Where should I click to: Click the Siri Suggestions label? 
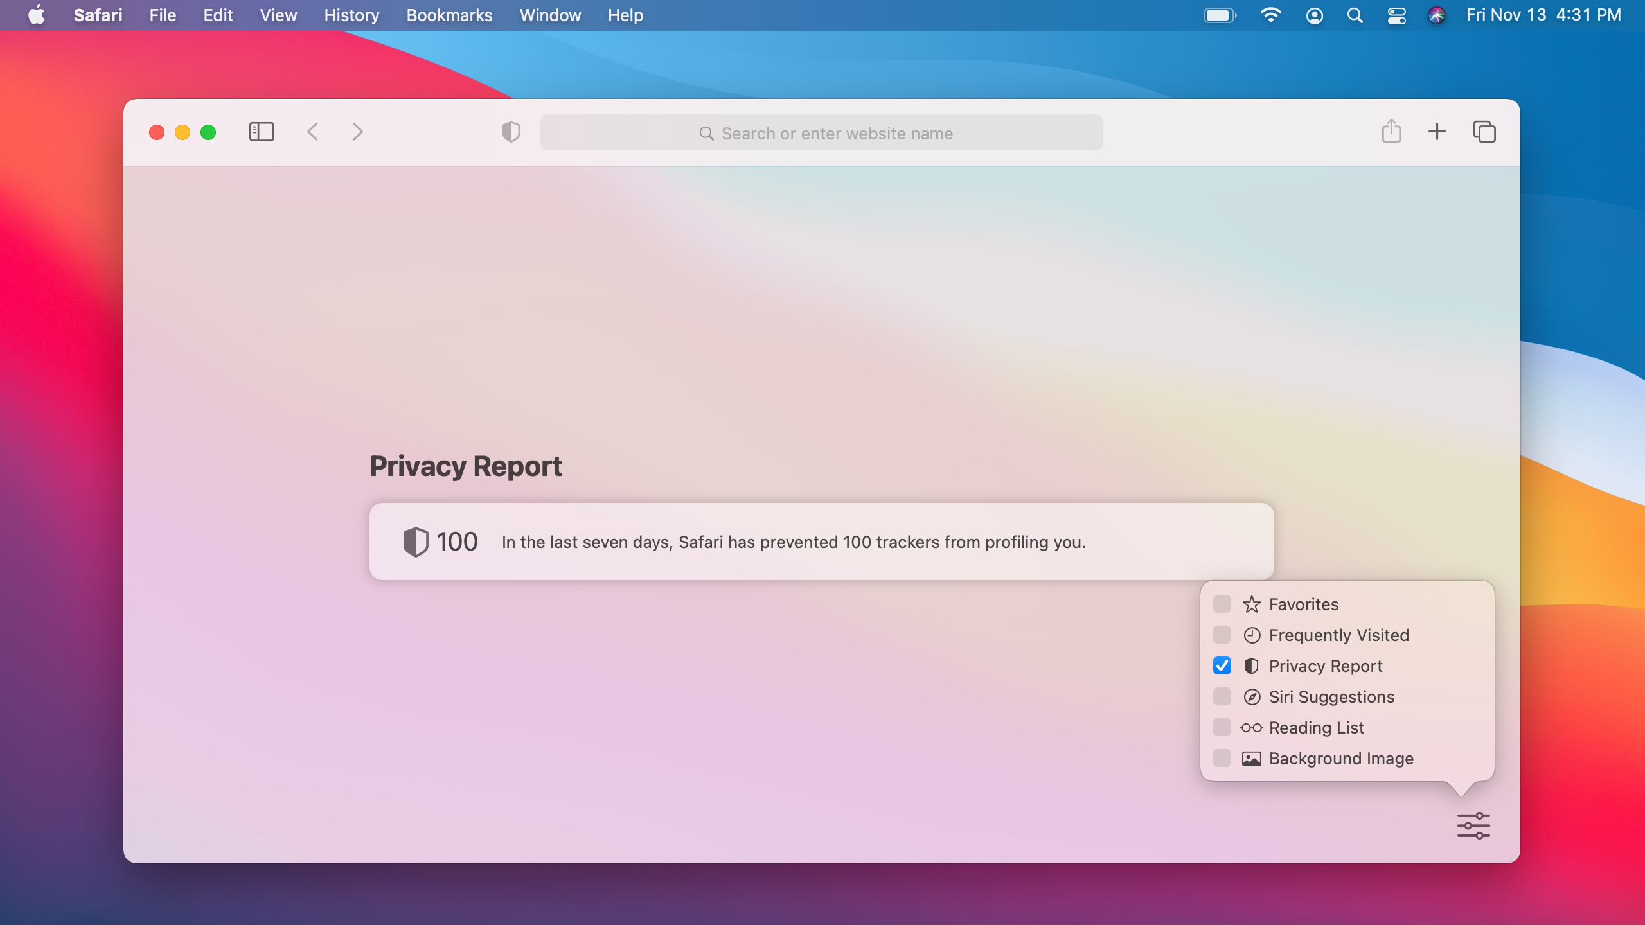(x=1331, y=697)
